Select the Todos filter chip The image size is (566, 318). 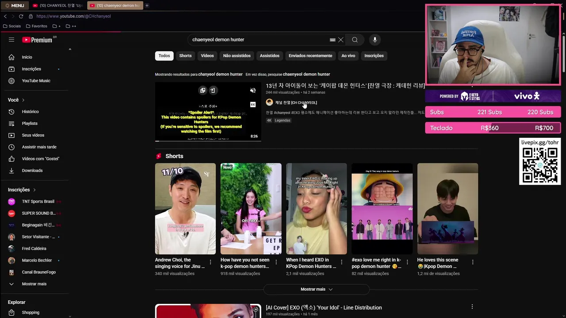coord(164,56)
